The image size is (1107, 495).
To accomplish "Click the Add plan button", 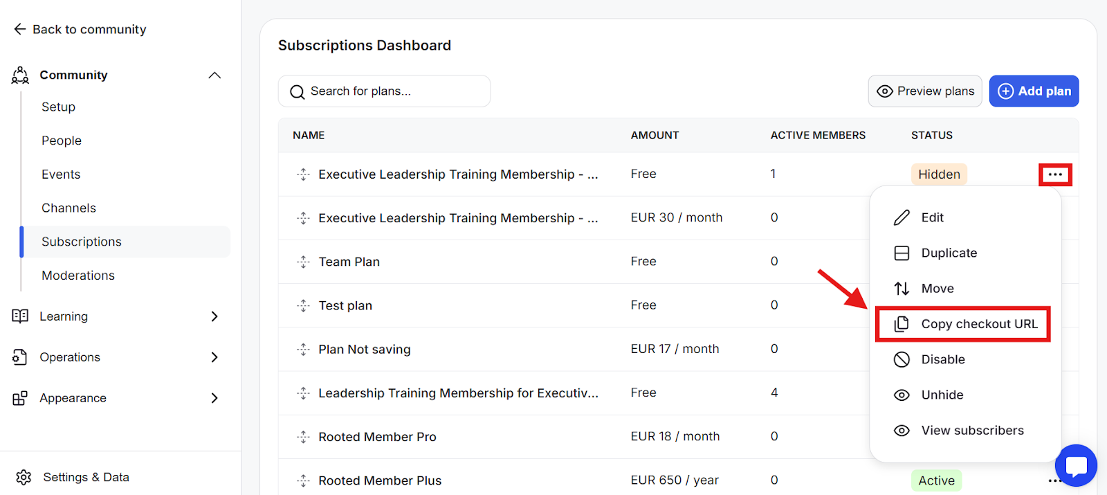I will (x=1034, y=91).
